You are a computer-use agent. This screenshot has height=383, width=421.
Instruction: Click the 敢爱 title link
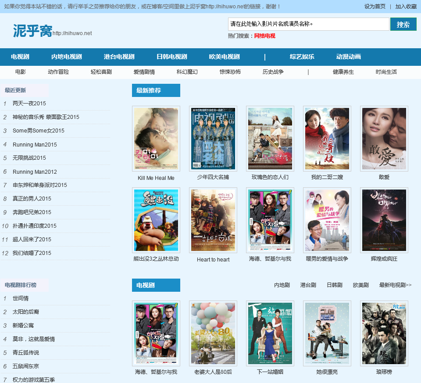point(384,177)
